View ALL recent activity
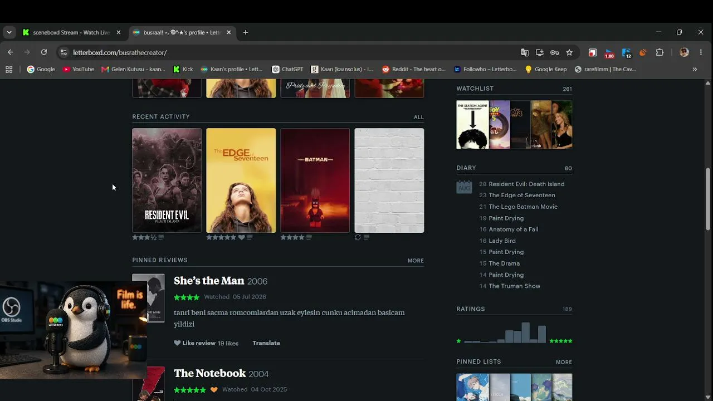Image resolution: width=713 pixels, height=401 pixels. click(419, 117)
